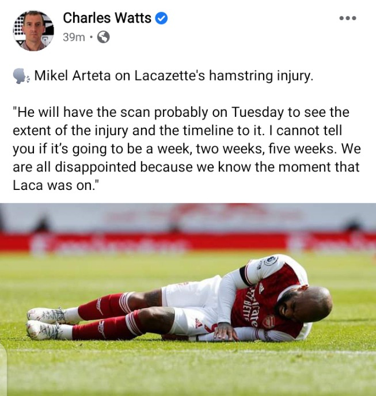Click the Mikel Arteta headline text
376x396 pixels.
tap(174, 76)
